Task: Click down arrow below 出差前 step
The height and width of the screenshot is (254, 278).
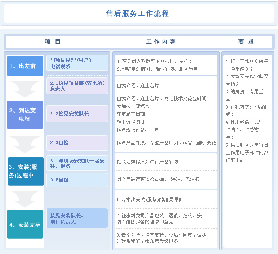Action: tap(25, 89)
